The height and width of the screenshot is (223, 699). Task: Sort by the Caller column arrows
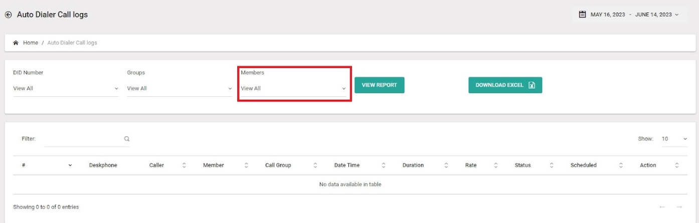[x=184, y=165]
